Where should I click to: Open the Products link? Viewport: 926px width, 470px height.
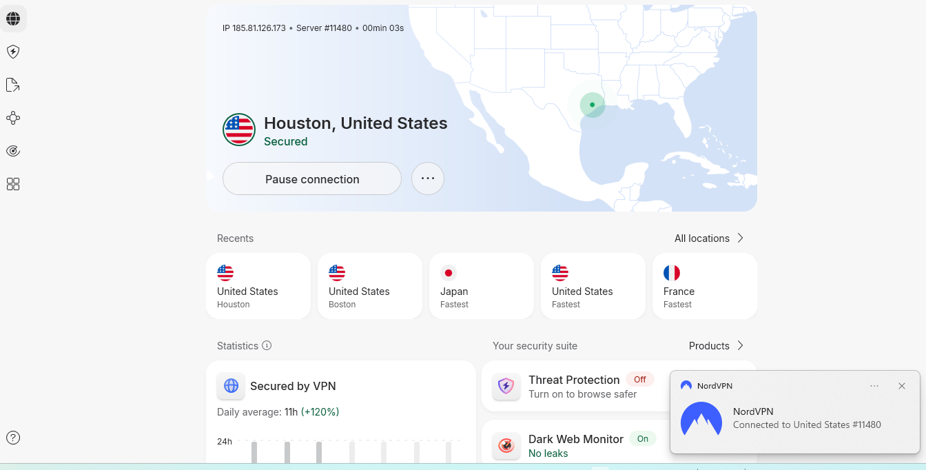tap(717, 345)
